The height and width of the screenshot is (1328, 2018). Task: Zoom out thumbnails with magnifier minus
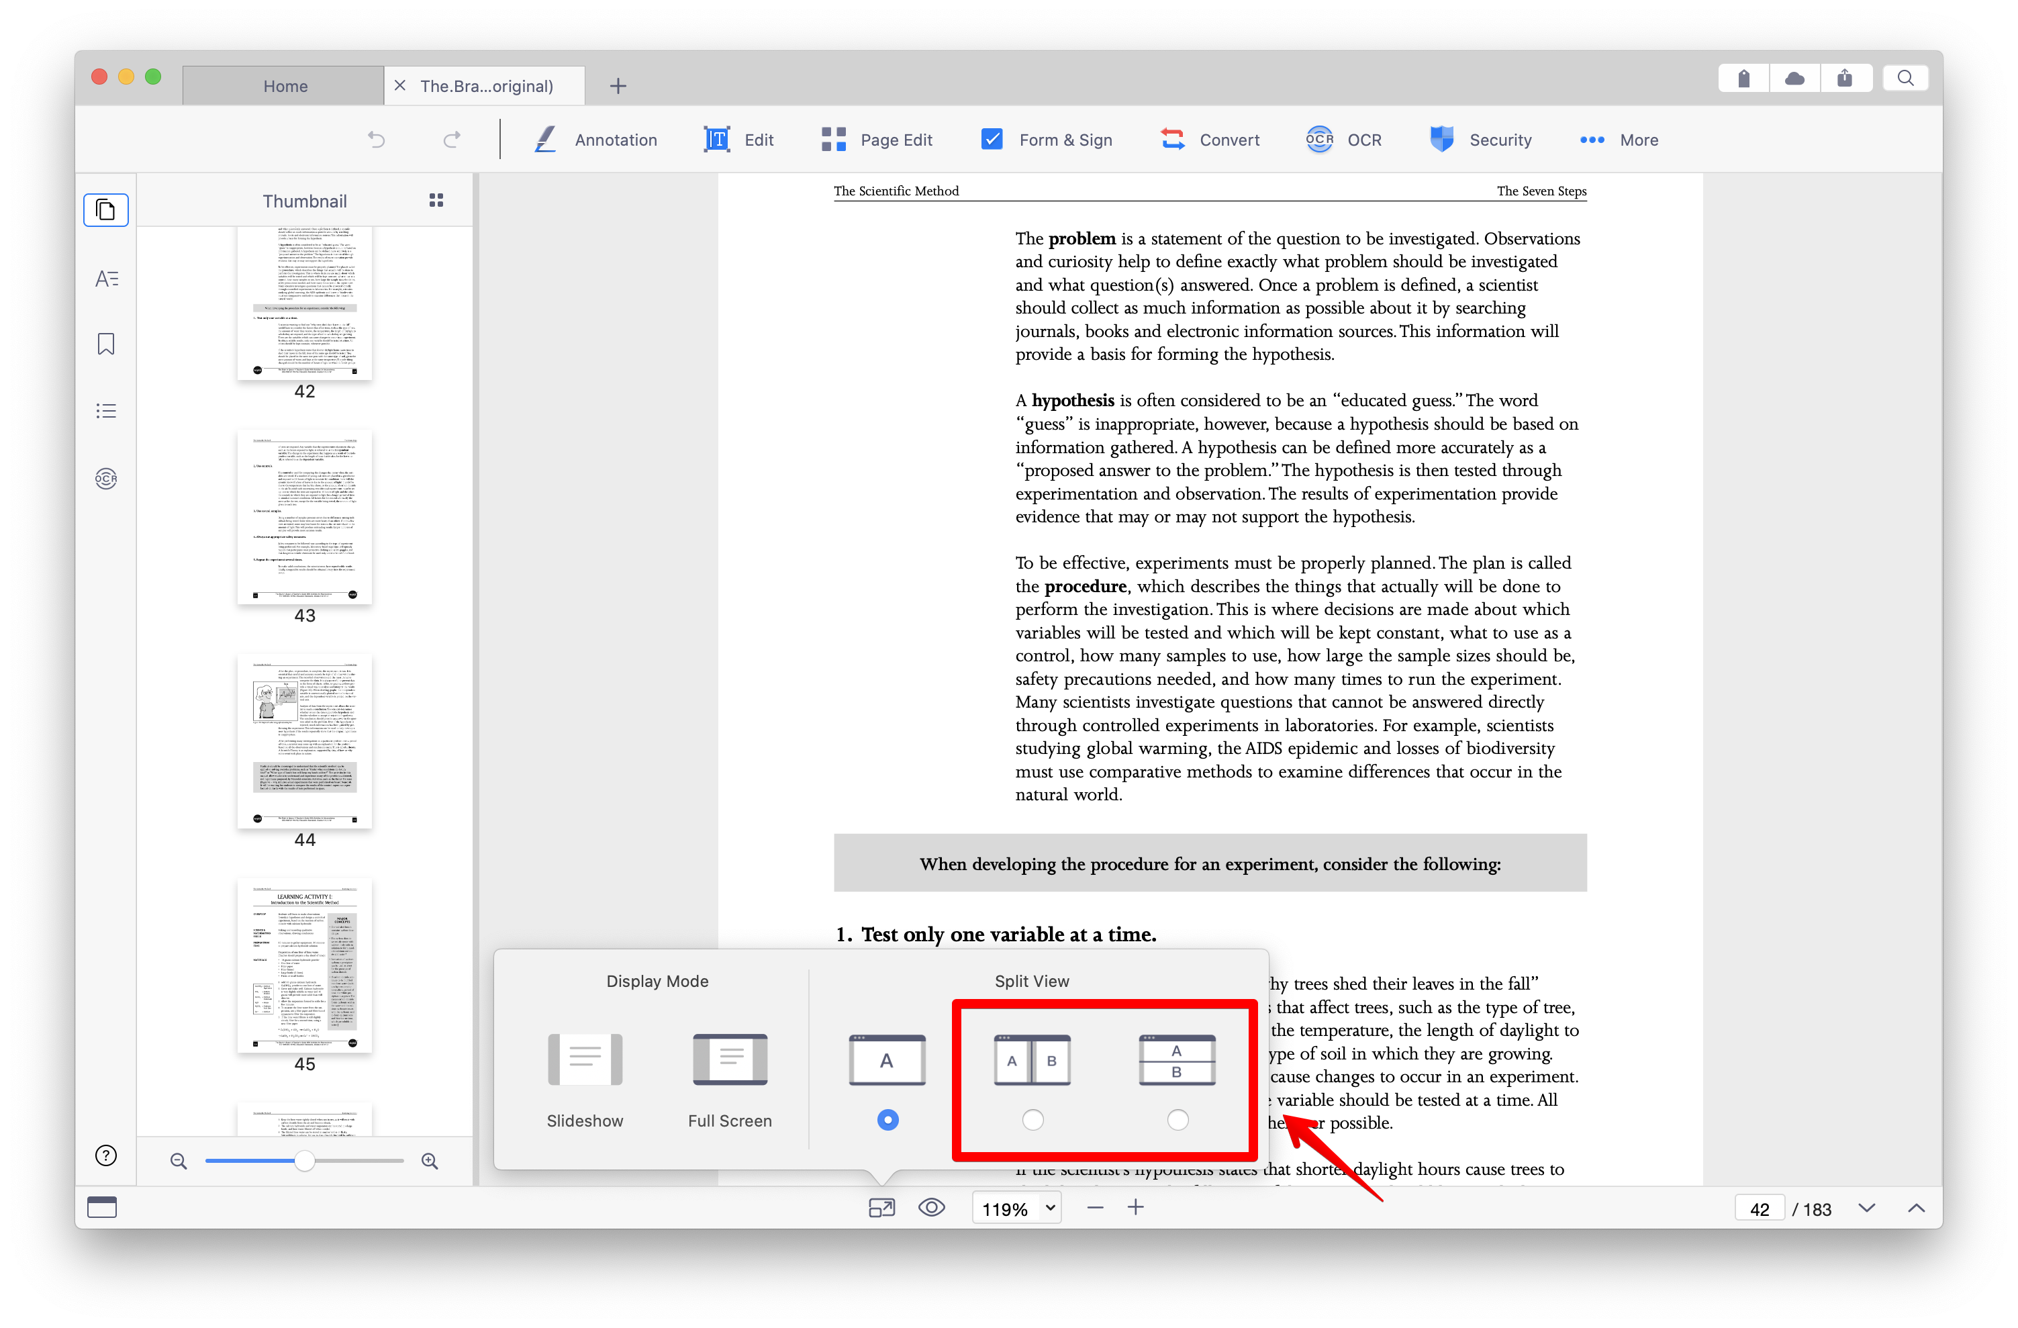178,1161
